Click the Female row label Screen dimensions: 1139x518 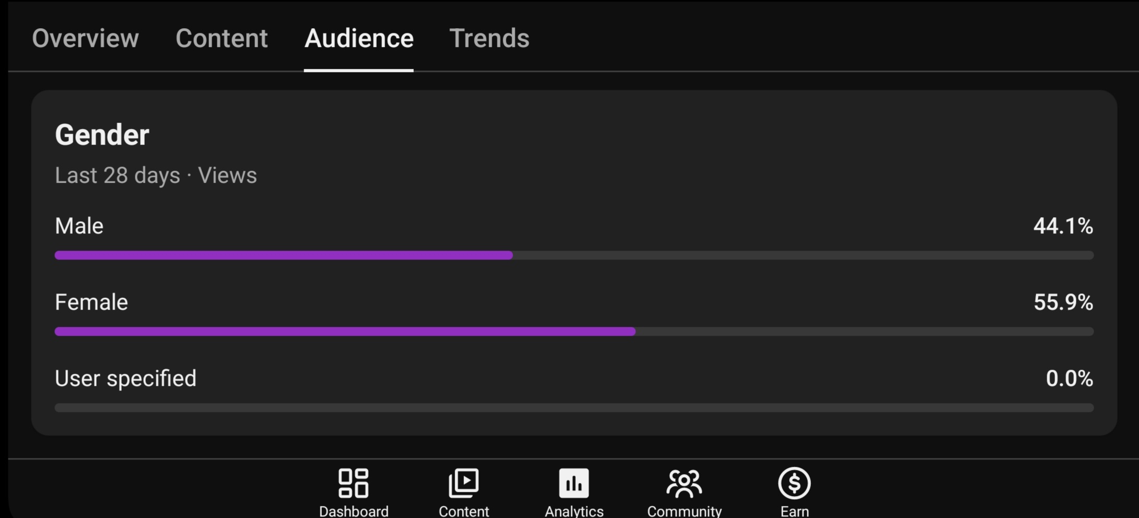91,302
